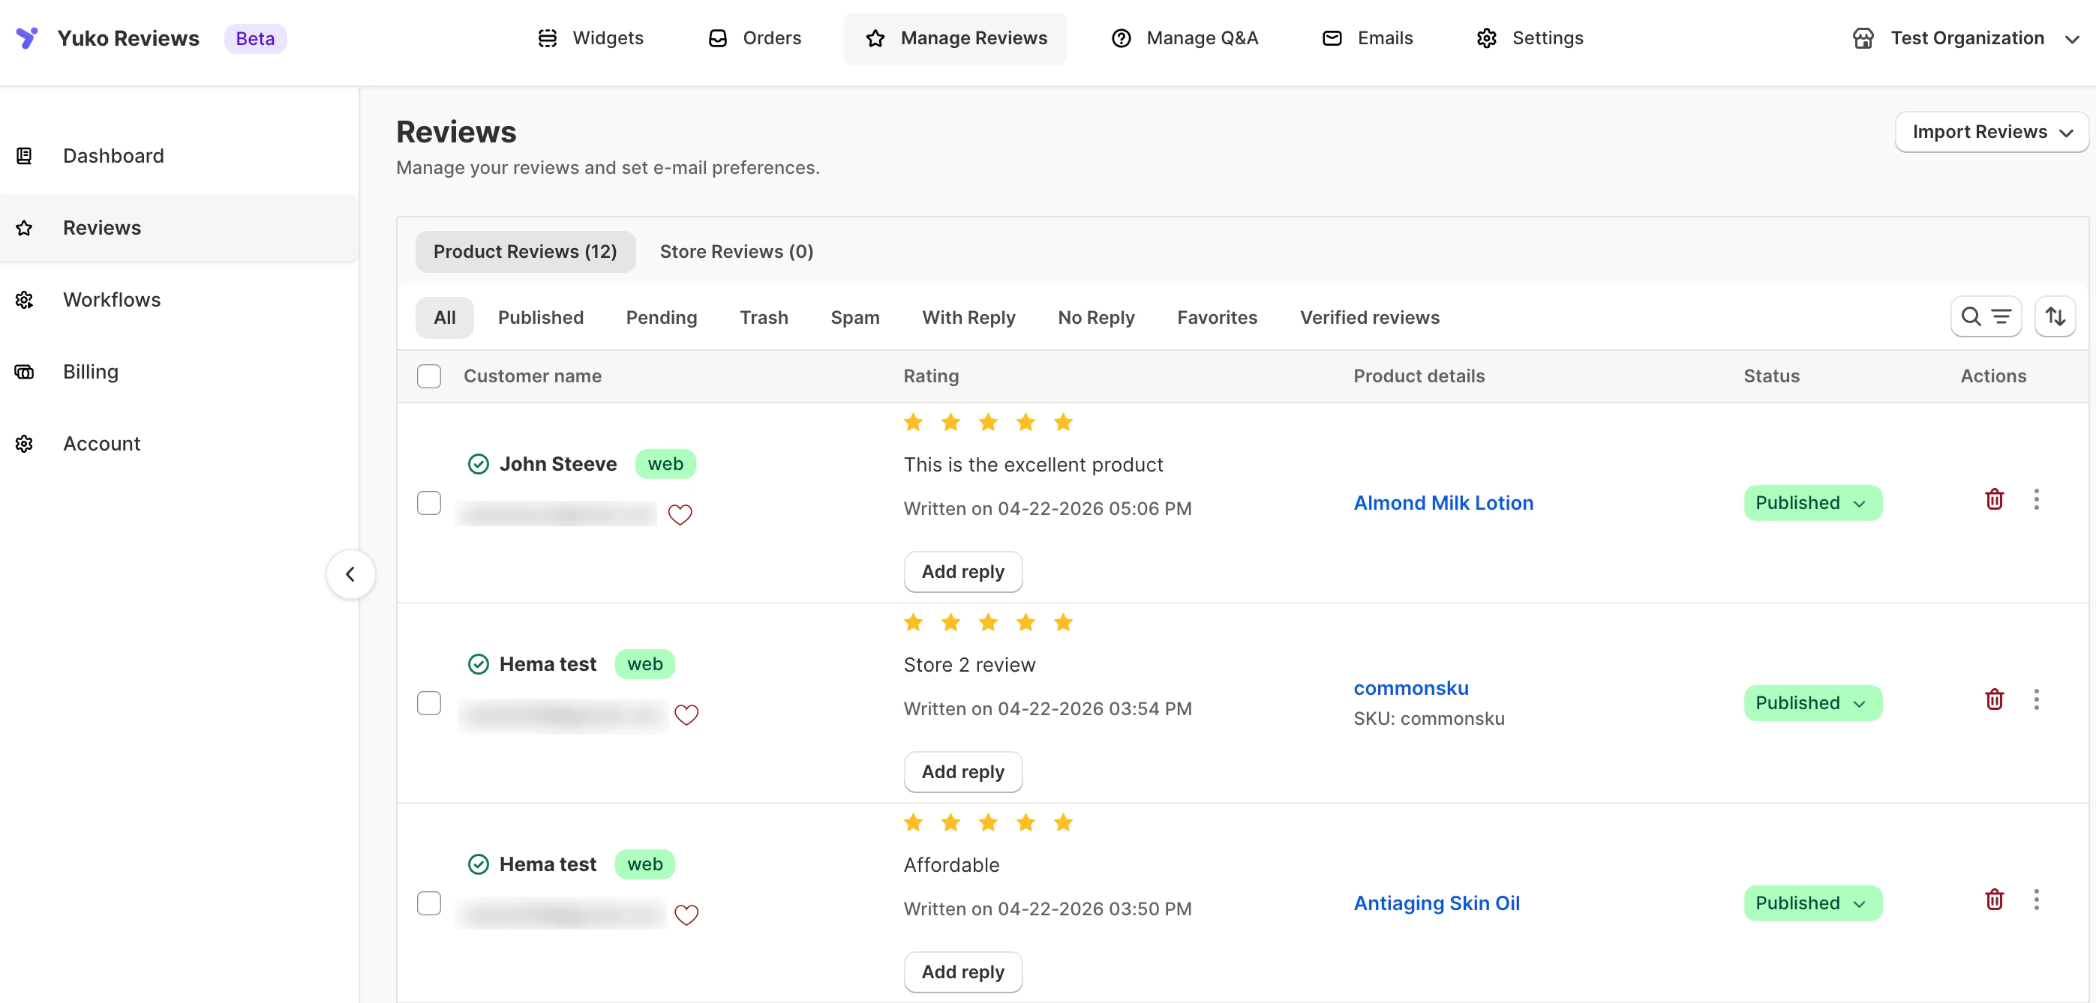Open Dashboard in the sidebar

(x=179, y=155)
